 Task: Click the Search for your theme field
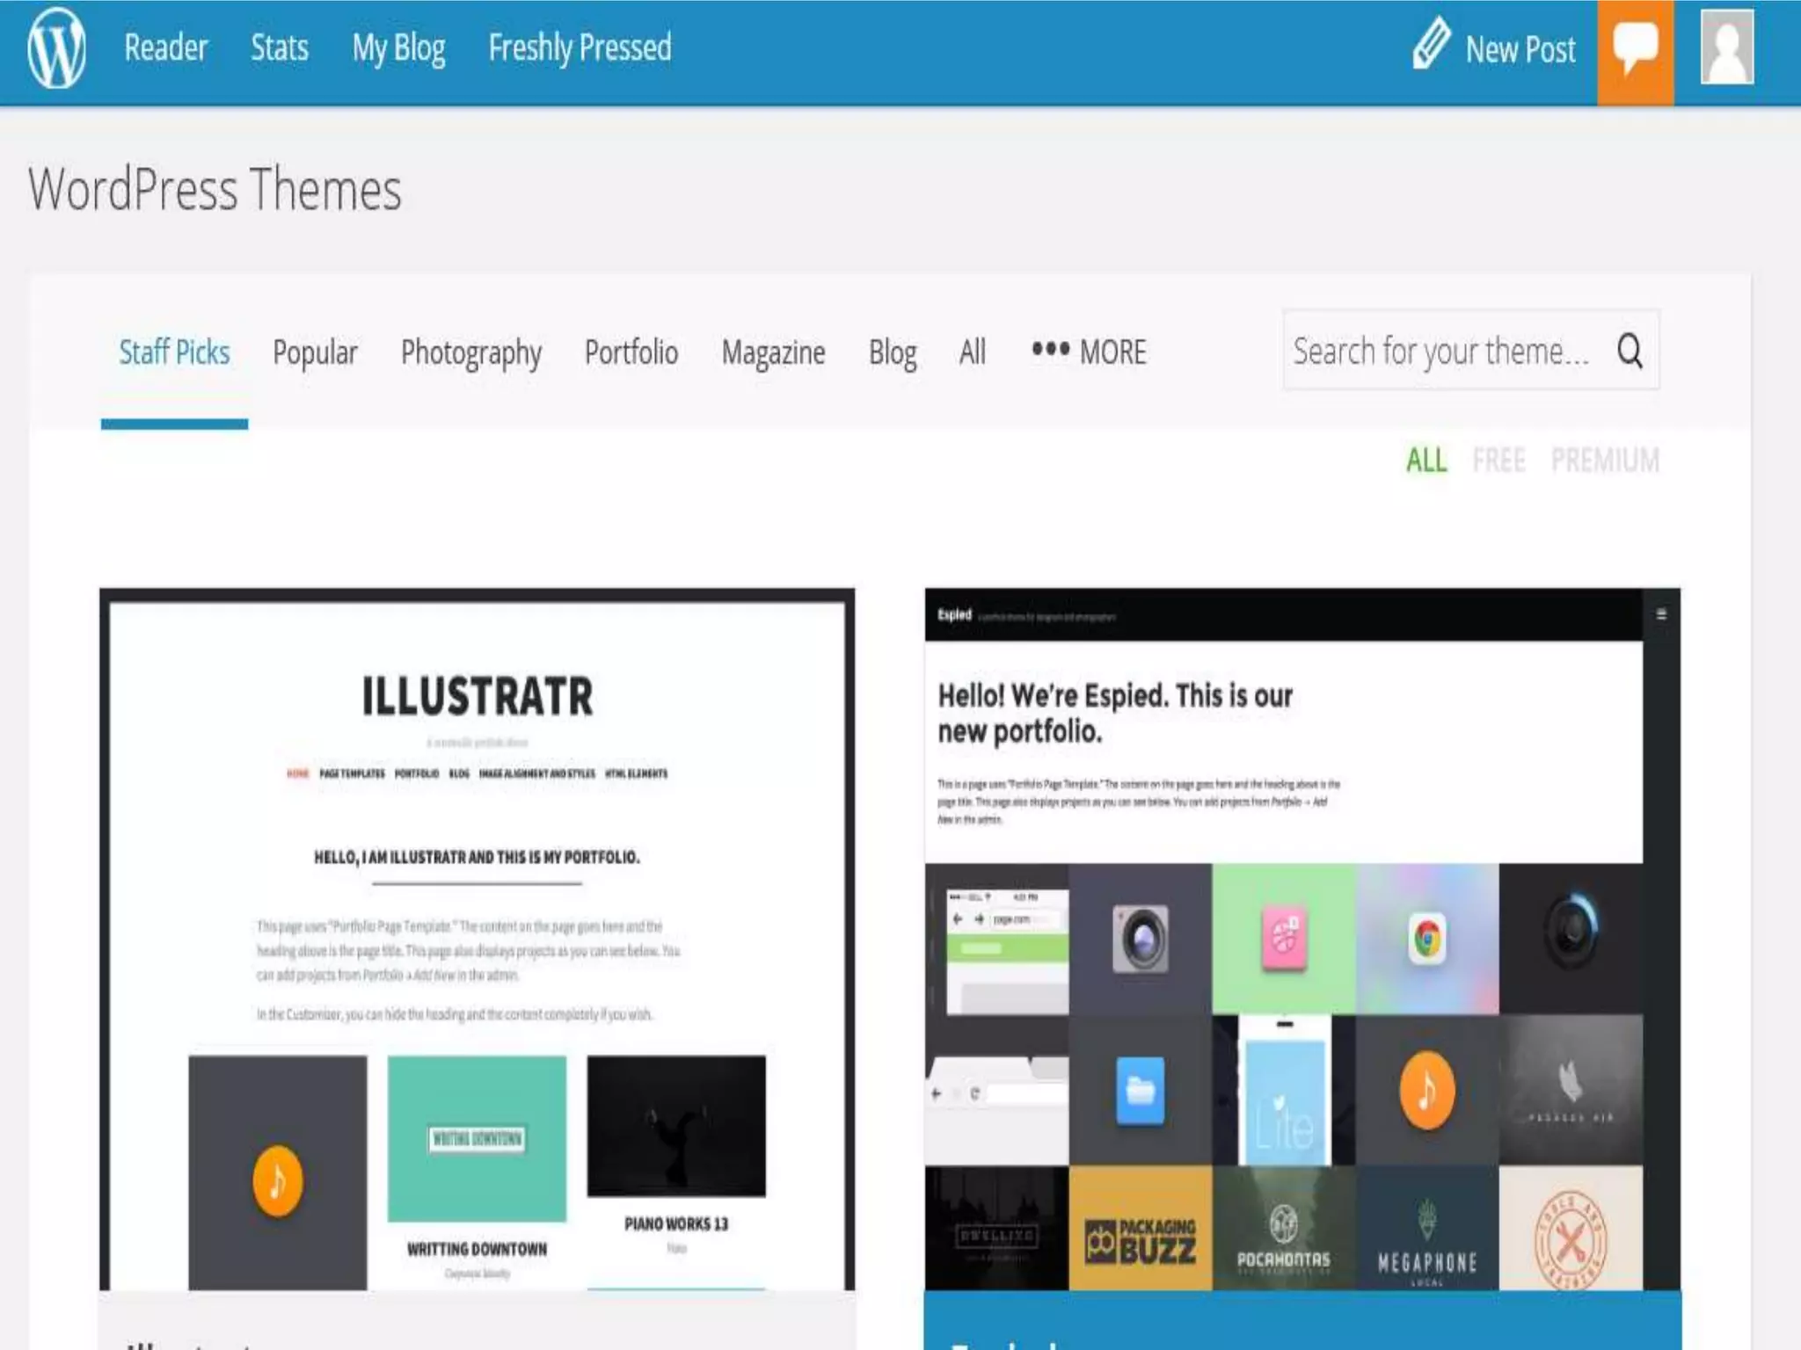pos(1442,351)
